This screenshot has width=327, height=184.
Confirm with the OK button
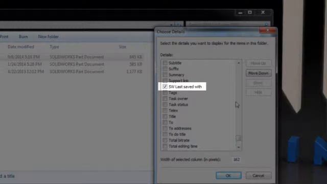[x=228, y=175]
